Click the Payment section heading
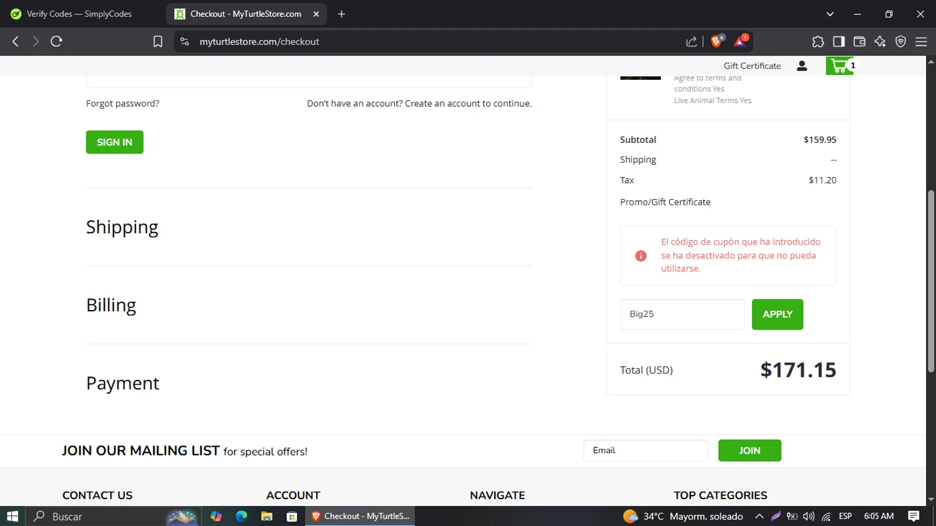The width and height of the screenshot is (936, 526). tap(123, 383)
